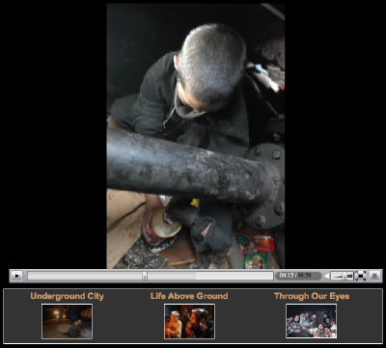Mute audio with the speaker icon
The height and width of the screenshot is (348, 386).
pos(327,276)
